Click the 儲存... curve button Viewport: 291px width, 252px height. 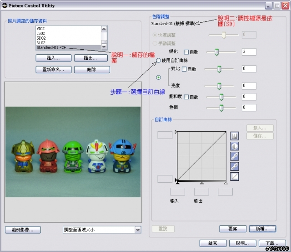pyautogui.click(x=260, y=136)
